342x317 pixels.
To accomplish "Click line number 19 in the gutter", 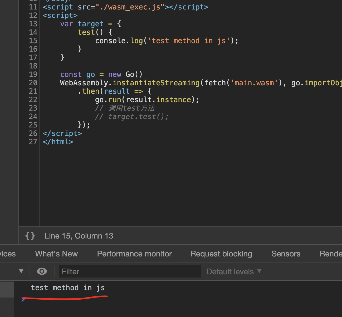I will click(x=33, y=74).
